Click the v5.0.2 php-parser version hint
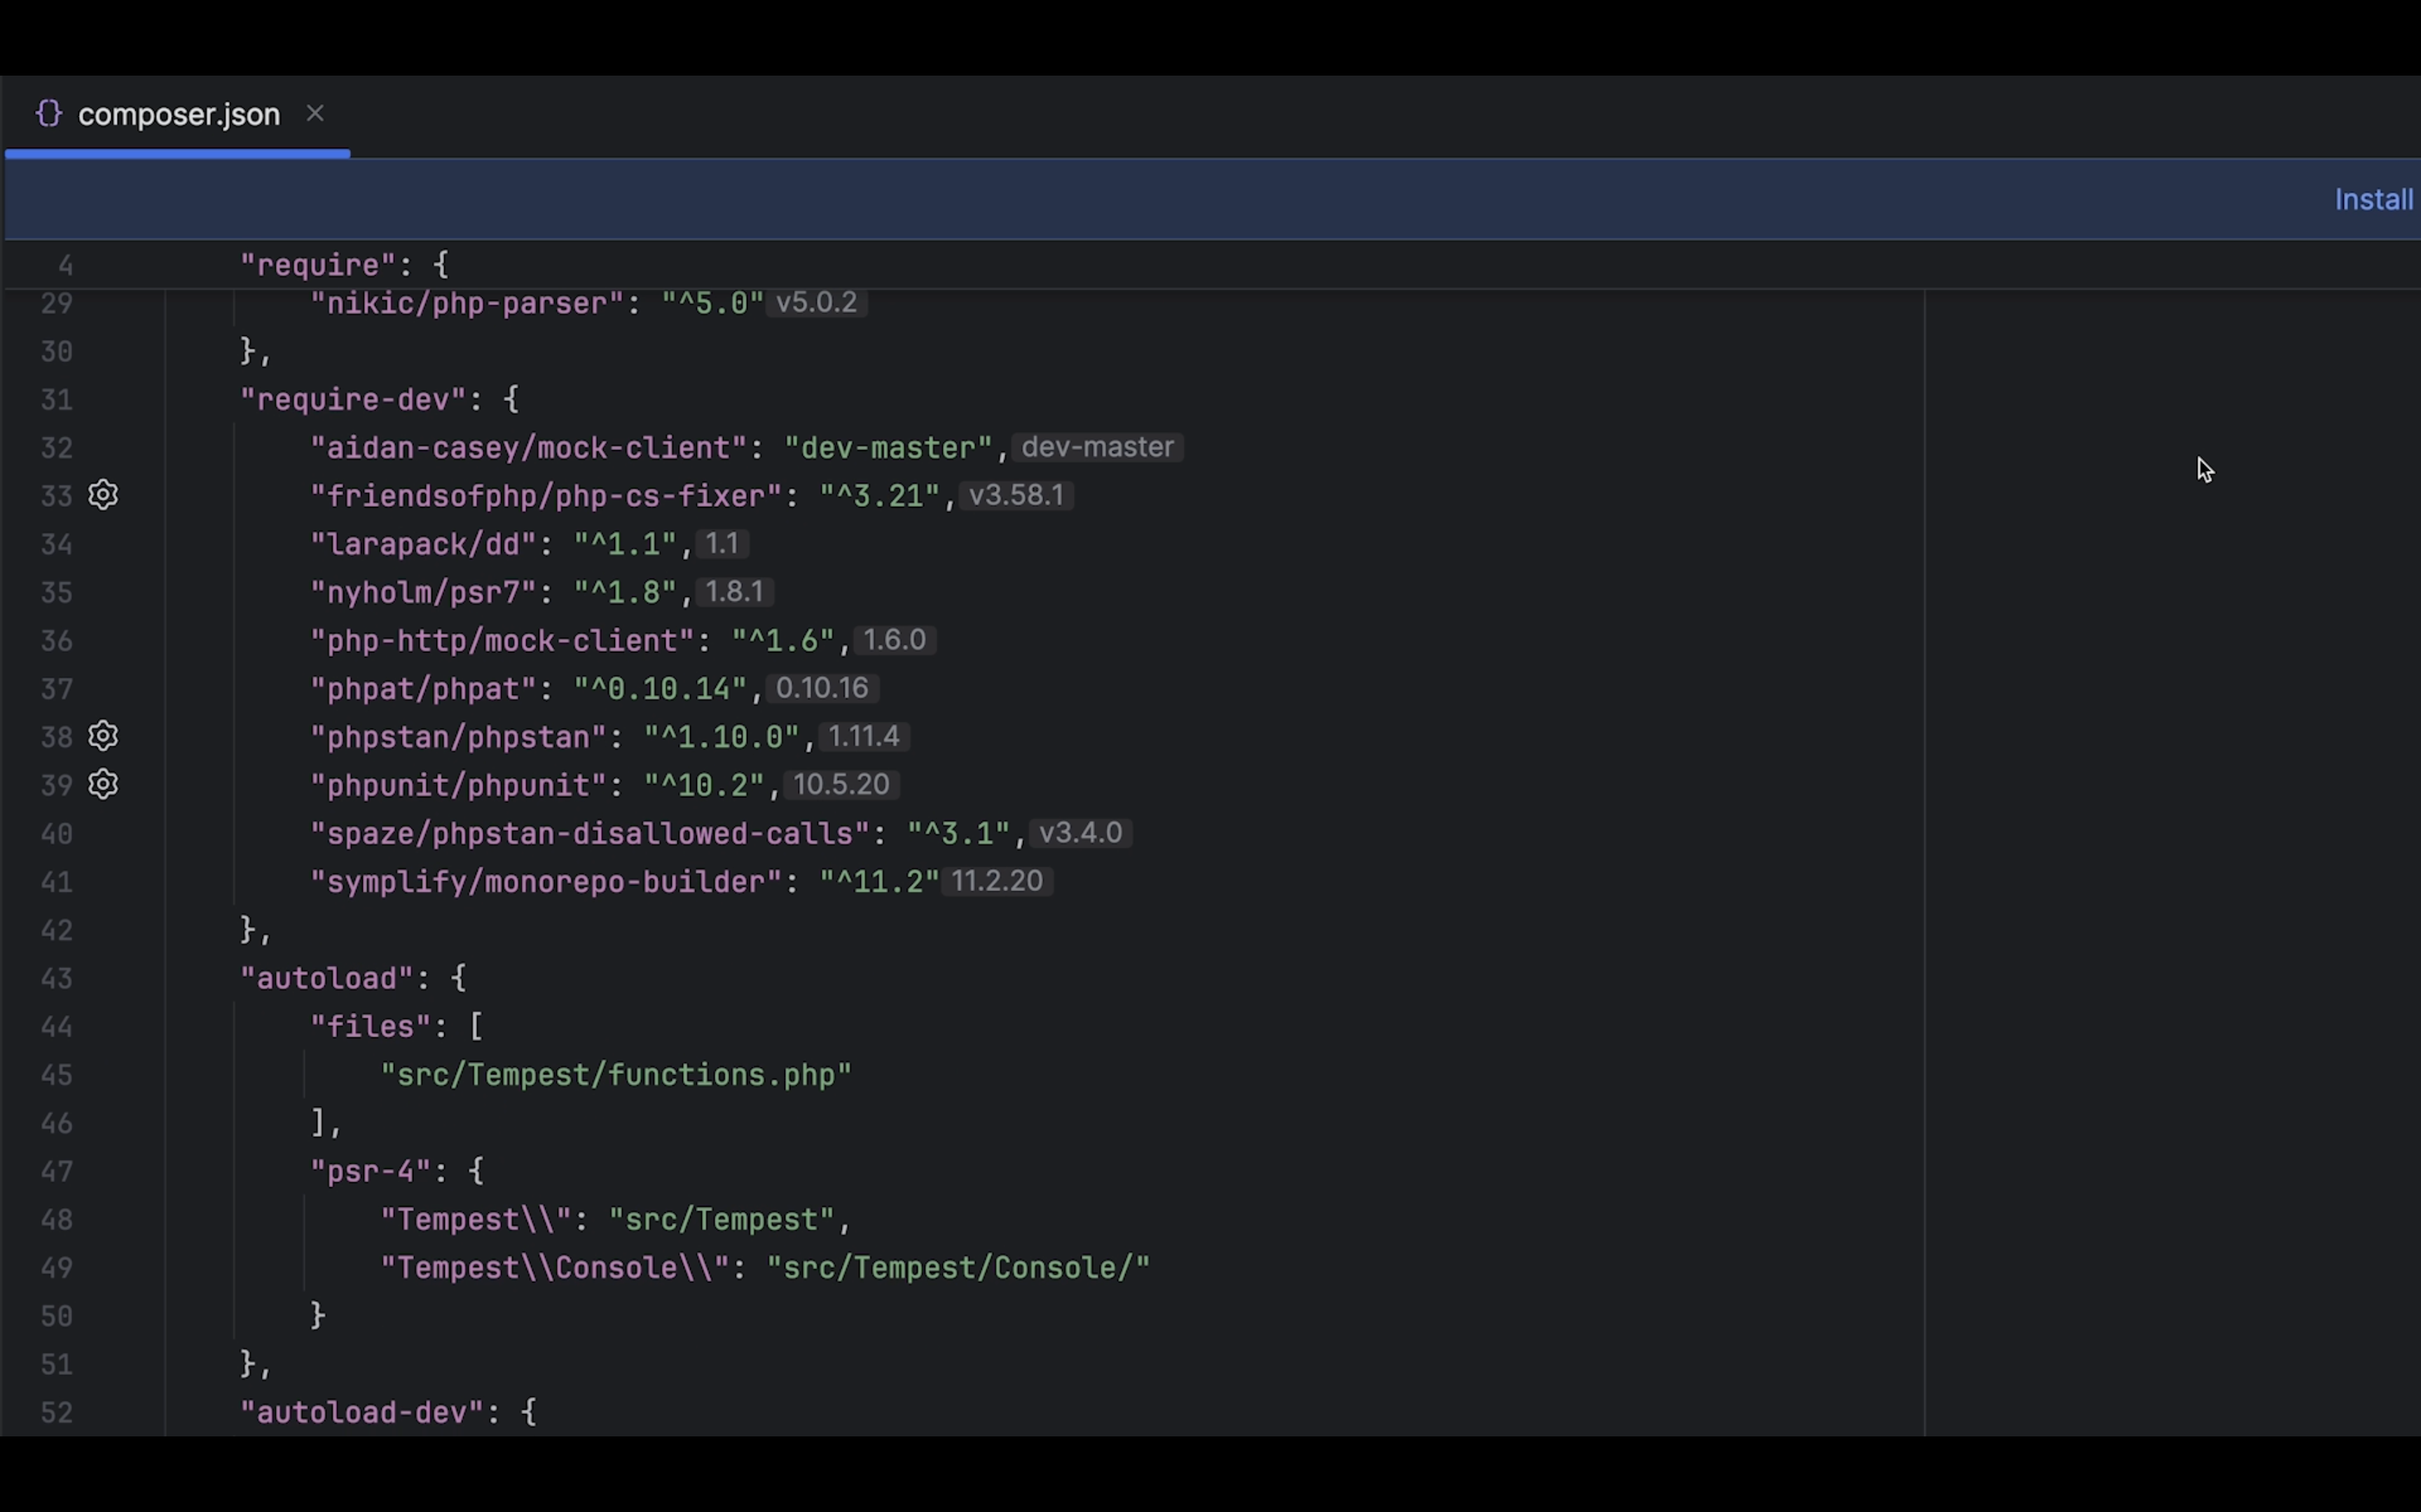The height and width of the screenshot is (1512, 2421). pyautogui.click(x=816, y=303)
